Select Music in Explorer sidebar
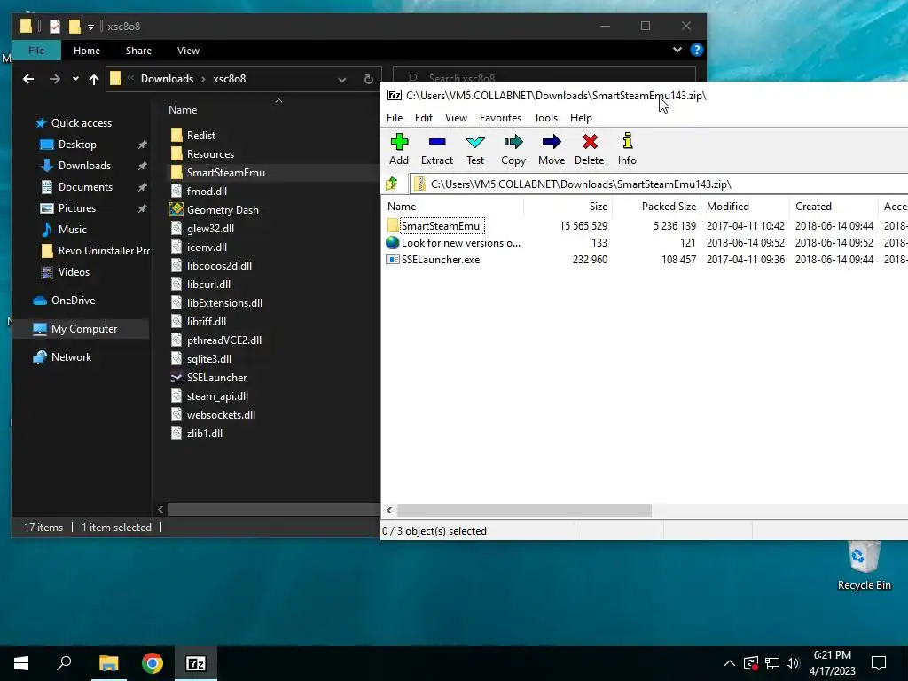Screen dimensions: 908x681 (73, 230)
